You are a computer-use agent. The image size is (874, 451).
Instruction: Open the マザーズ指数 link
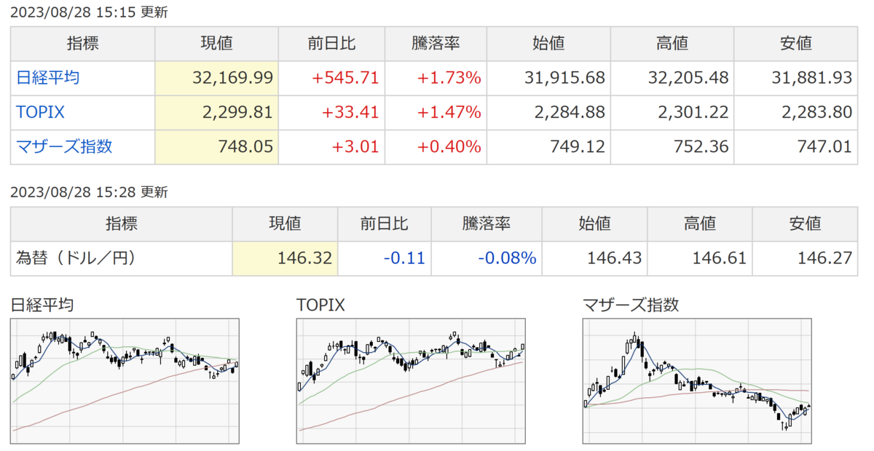click(x=64, y=146)
